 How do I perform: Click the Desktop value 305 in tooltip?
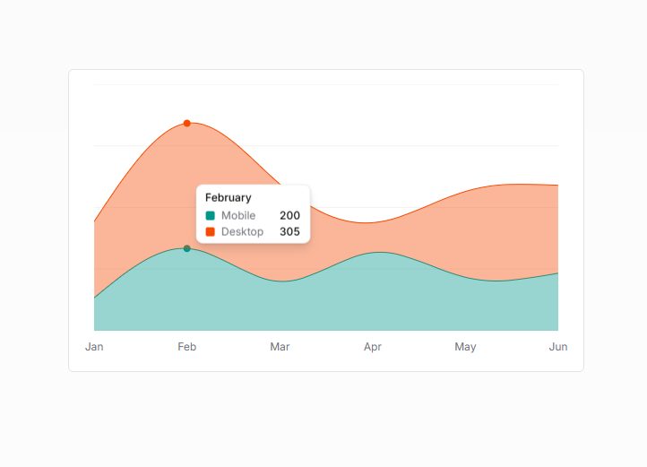289,231
